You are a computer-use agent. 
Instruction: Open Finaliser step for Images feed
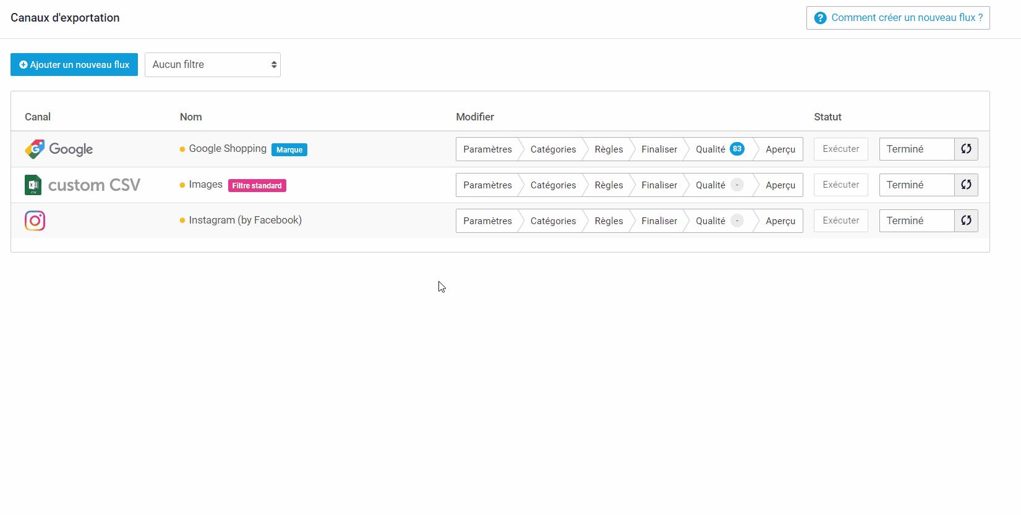[x=659, y=185]
